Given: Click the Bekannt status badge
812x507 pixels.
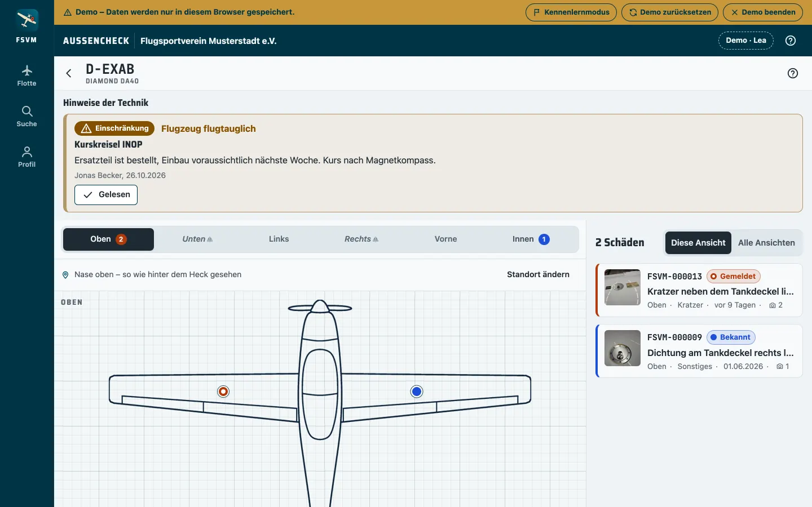Looking at the screenshot, I should click(x=730, y=337).
